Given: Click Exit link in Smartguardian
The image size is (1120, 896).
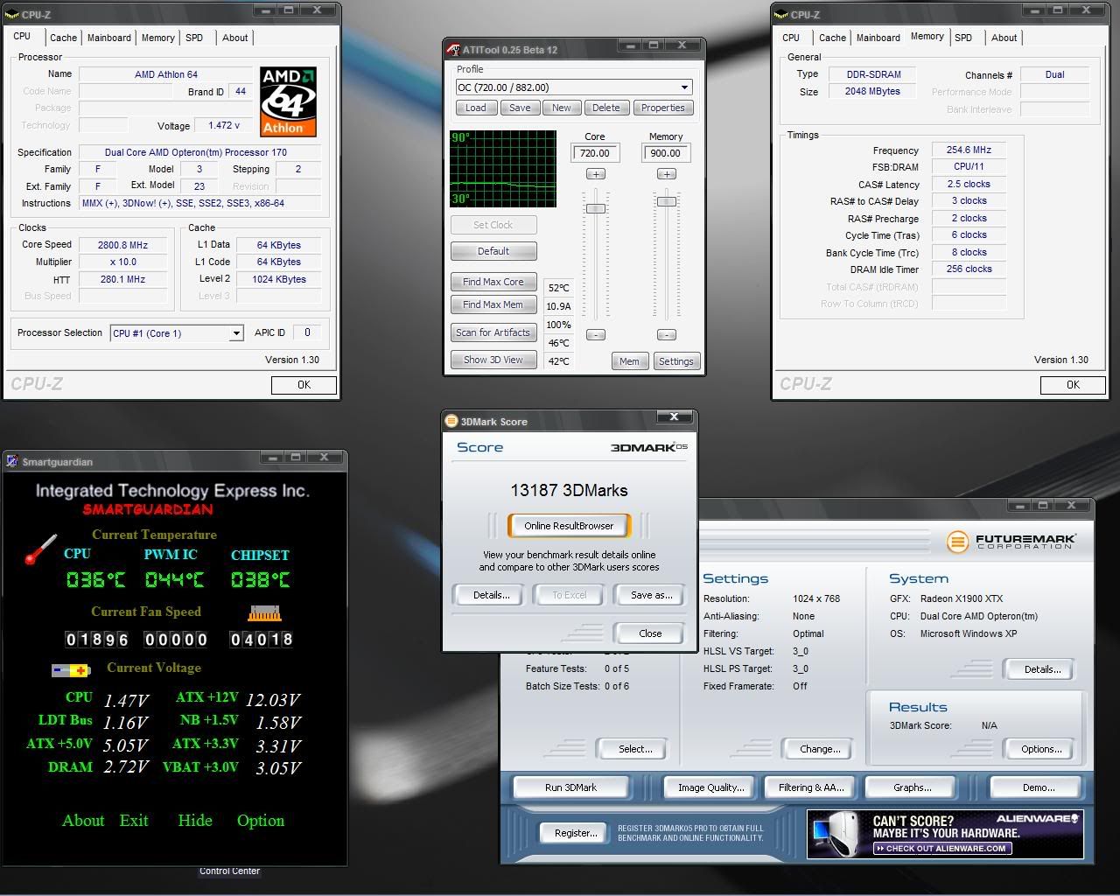Looking at the screenshot, I should 134,821.
